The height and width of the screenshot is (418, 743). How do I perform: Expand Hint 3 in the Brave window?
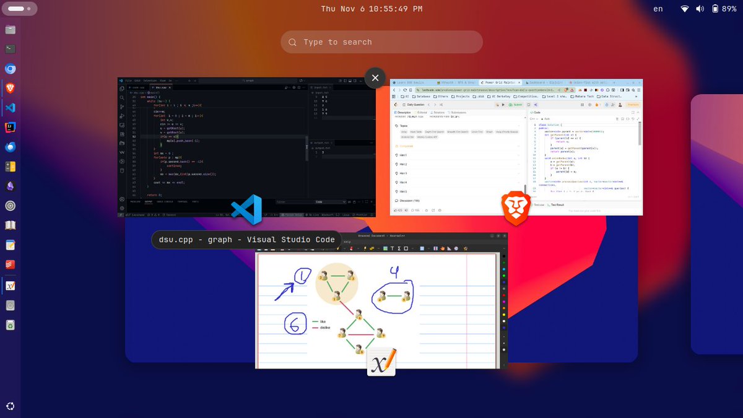point(458,173)
